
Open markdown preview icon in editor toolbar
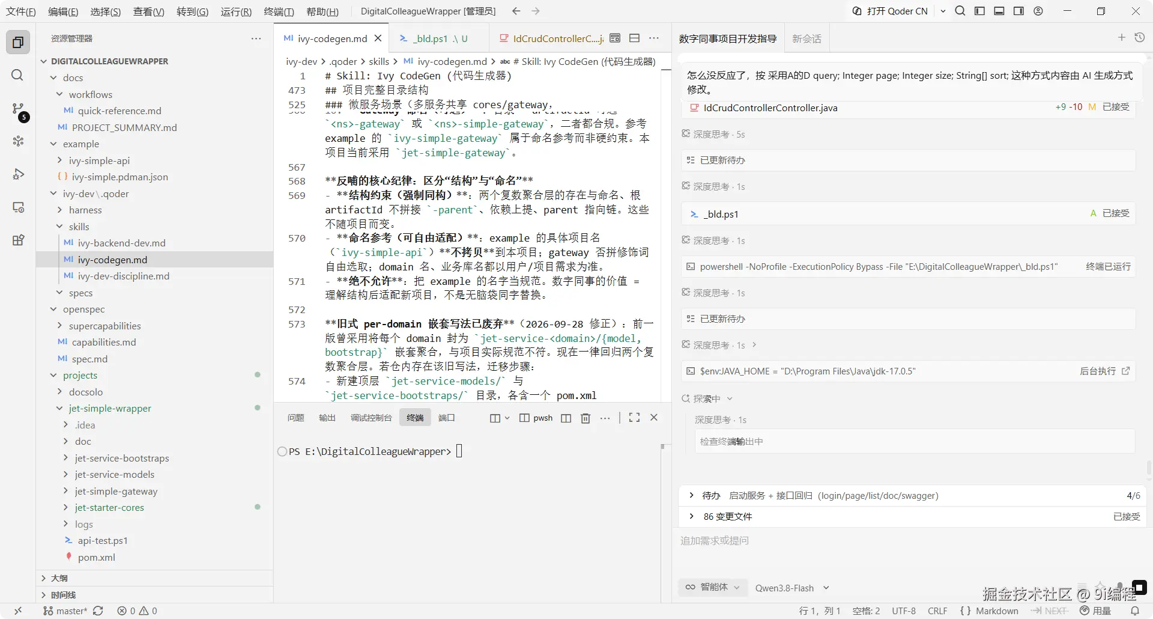click(614, 38)
